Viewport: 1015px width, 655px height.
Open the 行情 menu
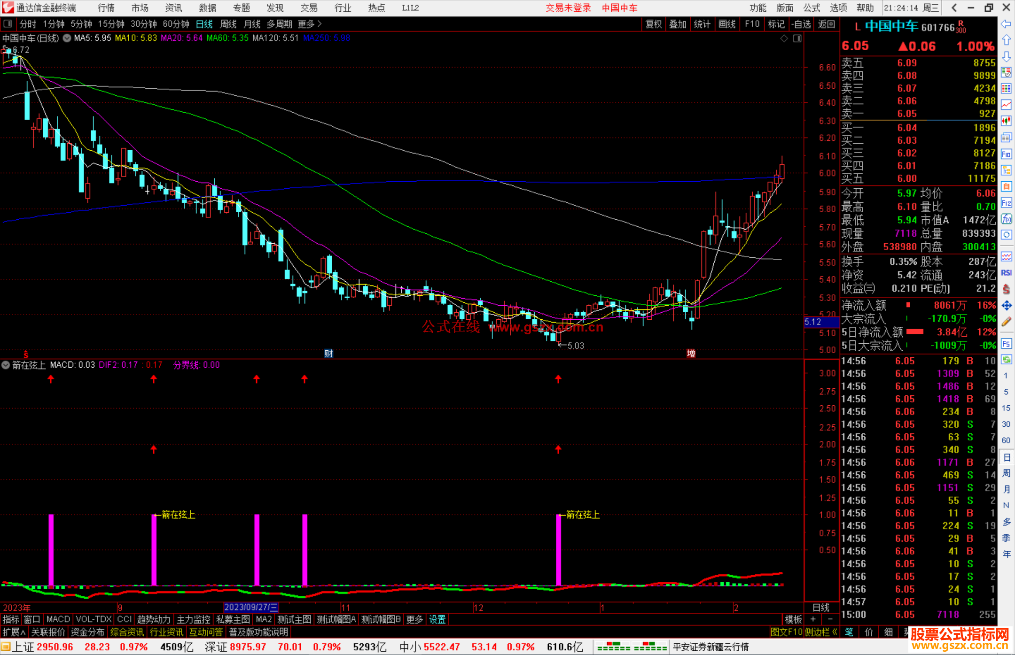[x=106, y=8]
